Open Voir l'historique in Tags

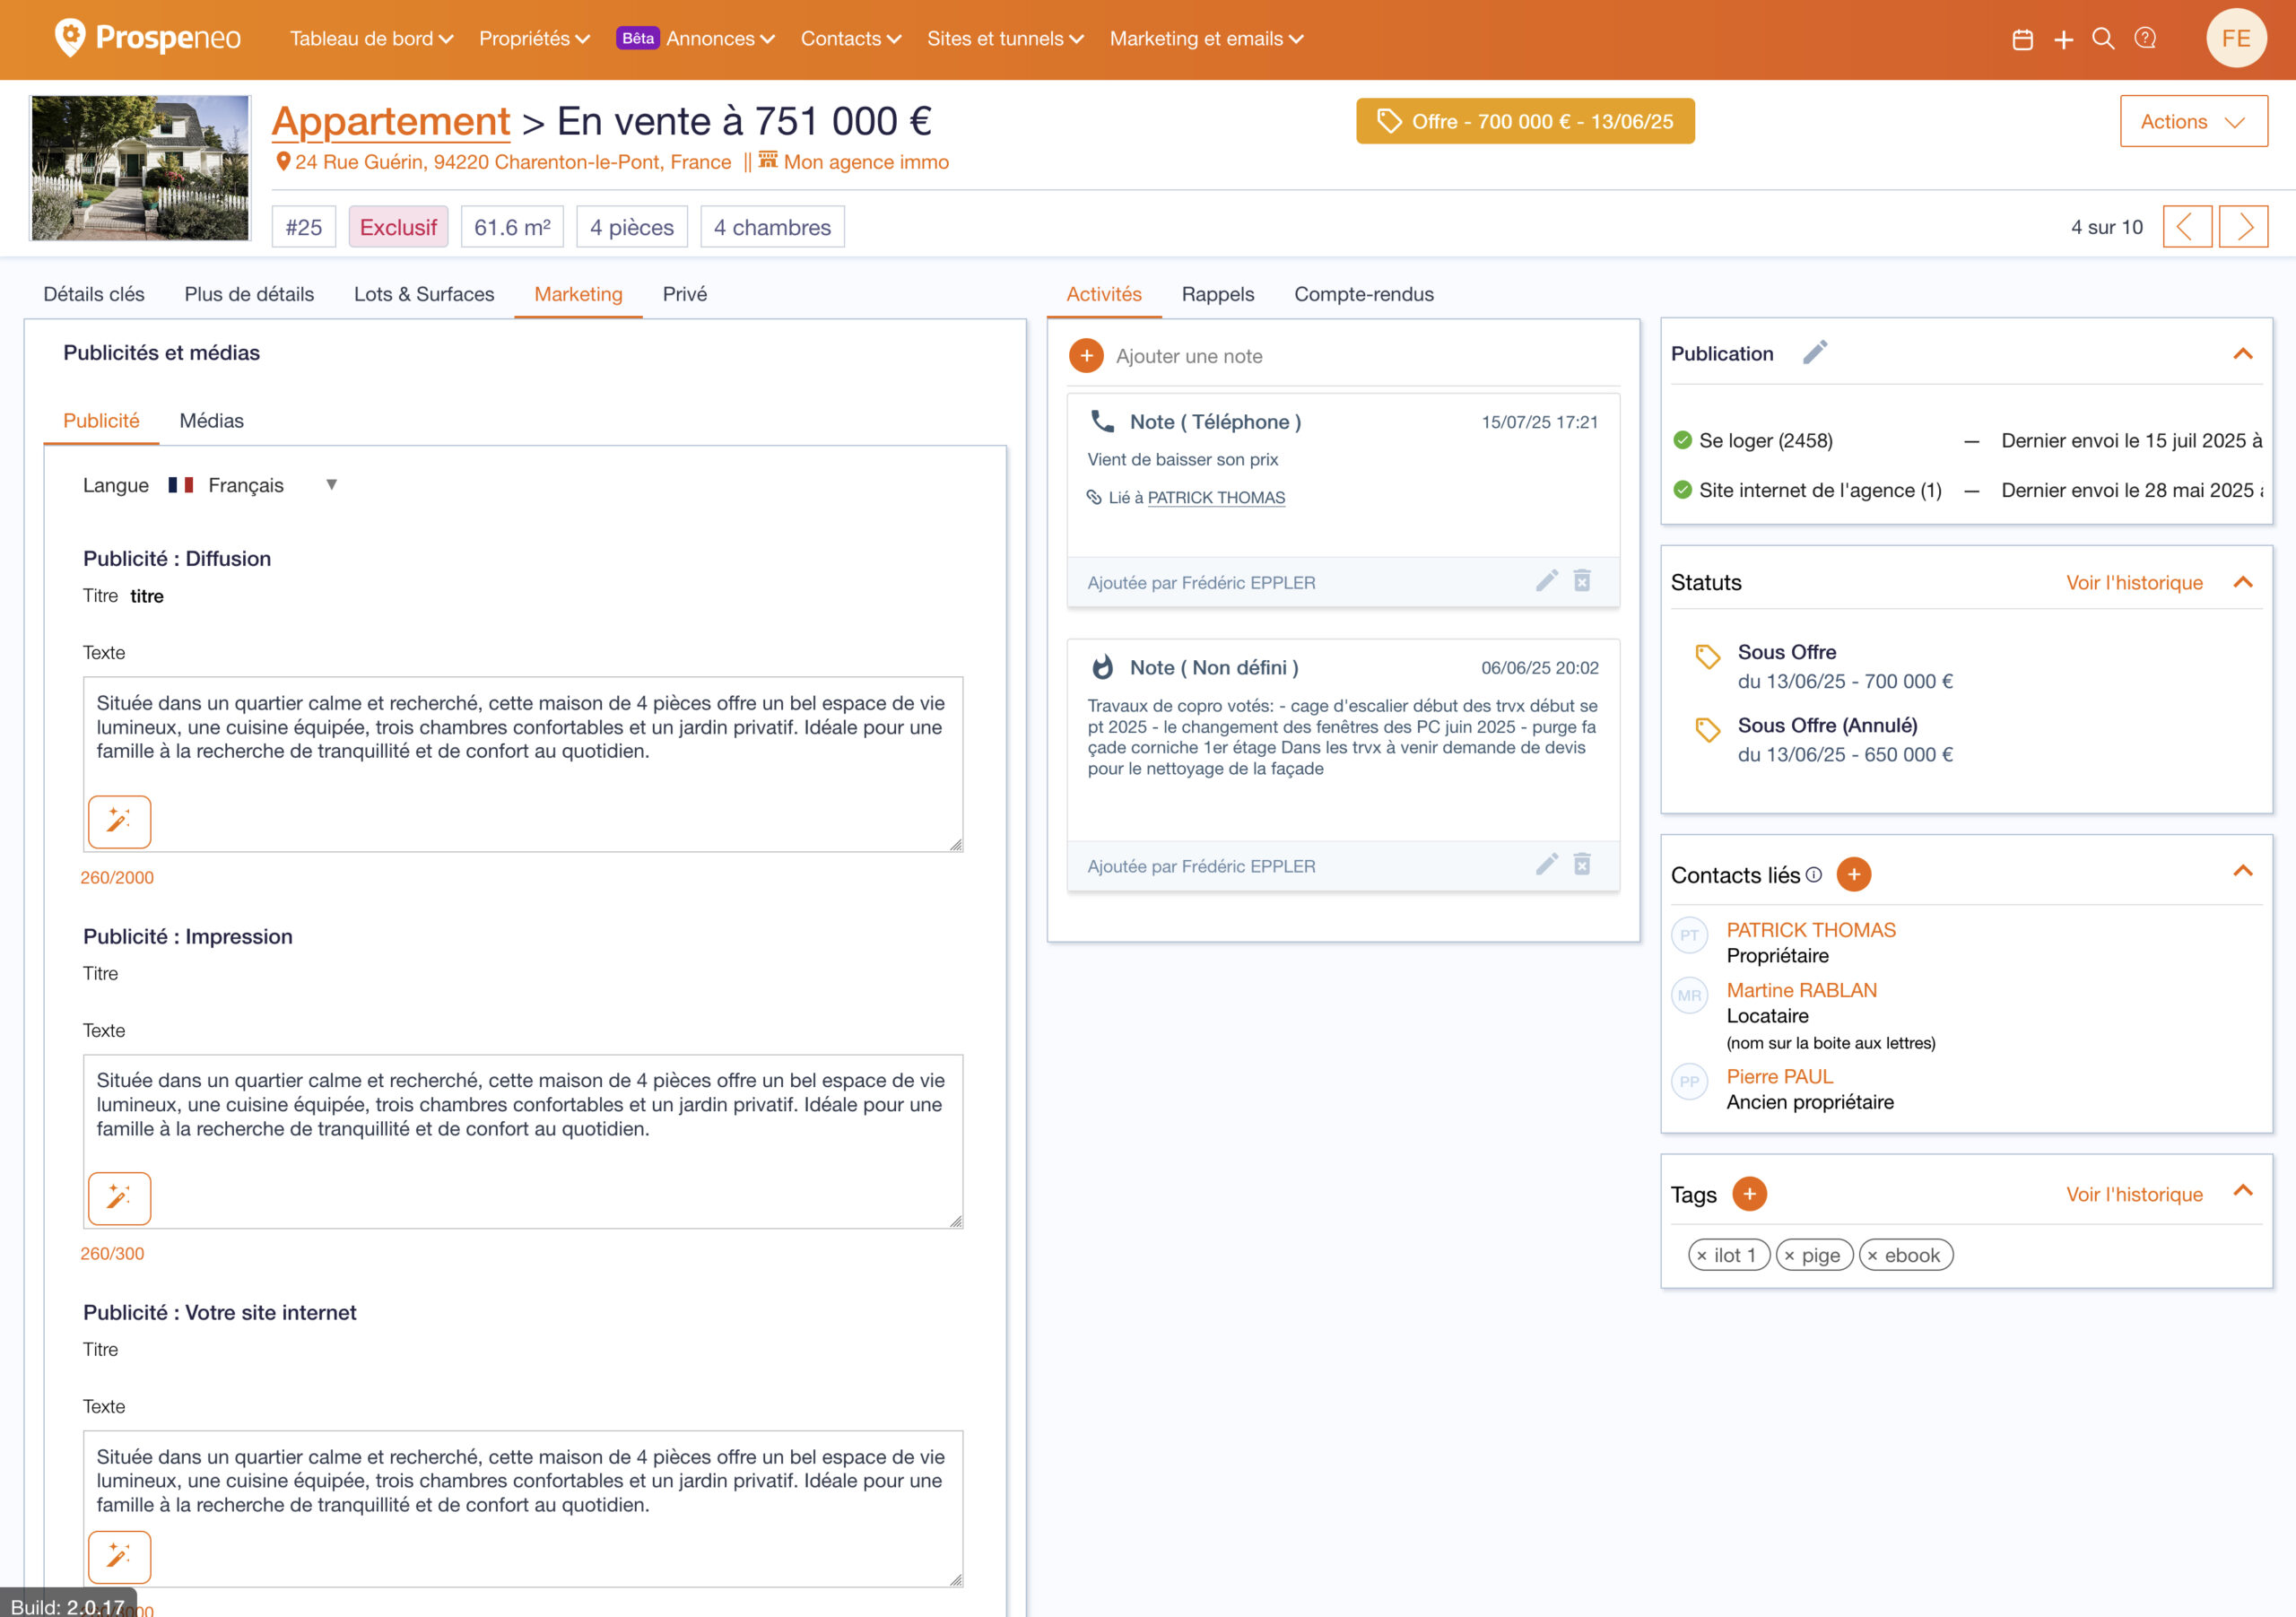point(2134,1194)
